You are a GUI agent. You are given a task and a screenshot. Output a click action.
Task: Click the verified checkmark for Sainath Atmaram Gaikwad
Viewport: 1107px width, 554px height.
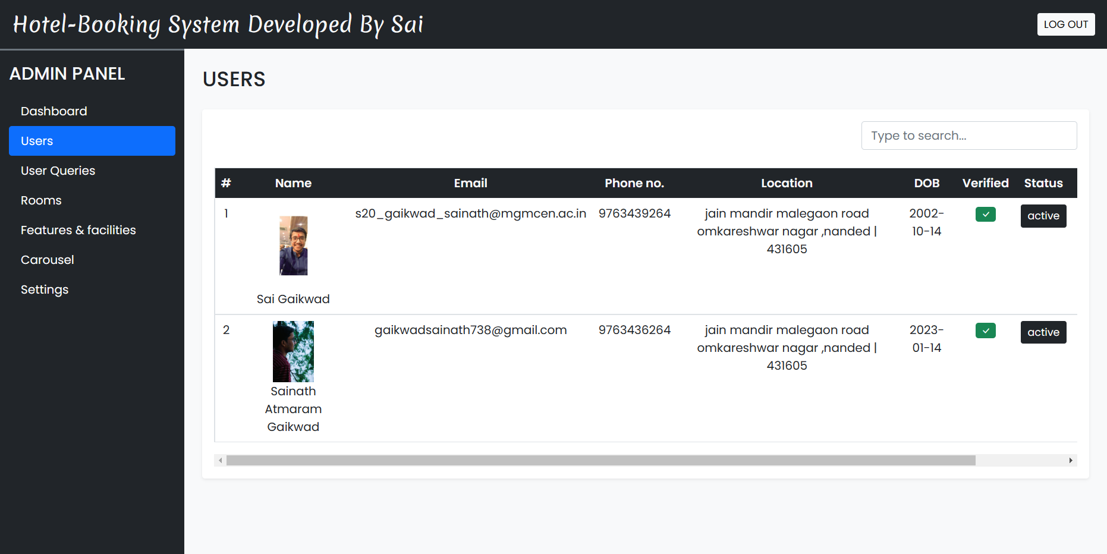(x=985, y=330)
